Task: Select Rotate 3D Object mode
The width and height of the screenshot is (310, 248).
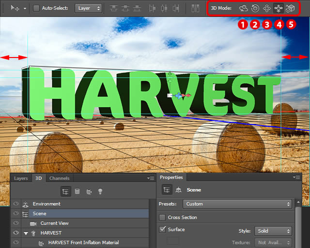Action: (244, 8)
